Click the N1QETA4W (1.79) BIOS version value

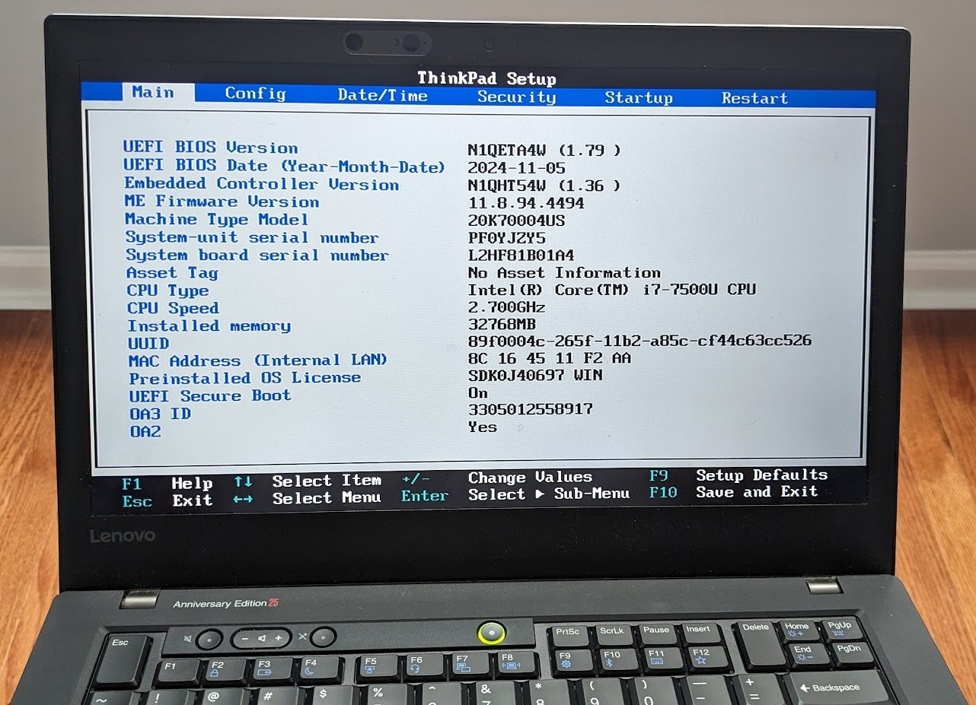(x=544, y=151)
